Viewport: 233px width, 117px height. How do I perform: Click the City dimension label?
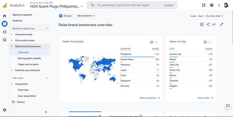tap(184, 42)
